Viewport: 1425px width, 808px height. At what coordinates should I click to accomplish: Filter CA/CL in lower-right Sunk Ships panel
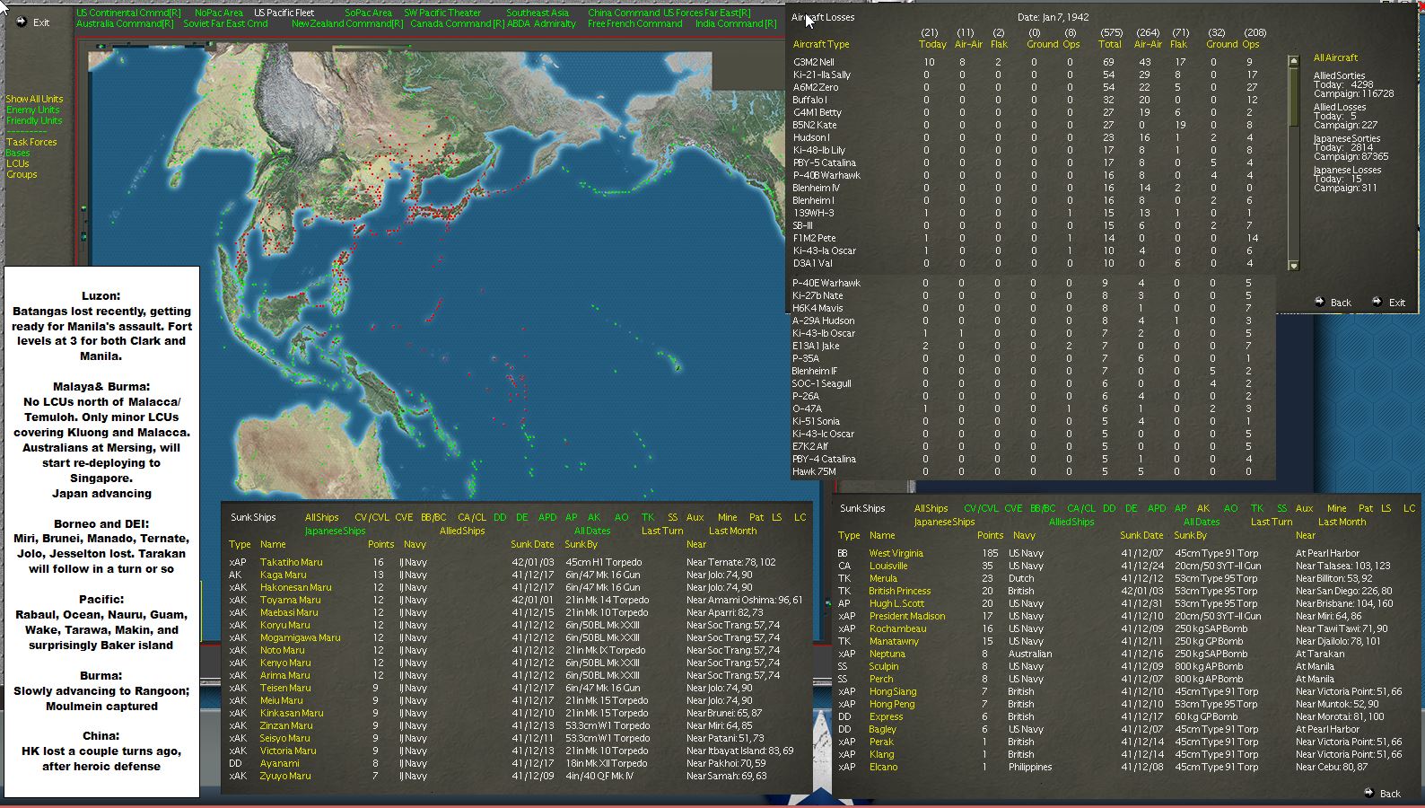(1081, 508)
